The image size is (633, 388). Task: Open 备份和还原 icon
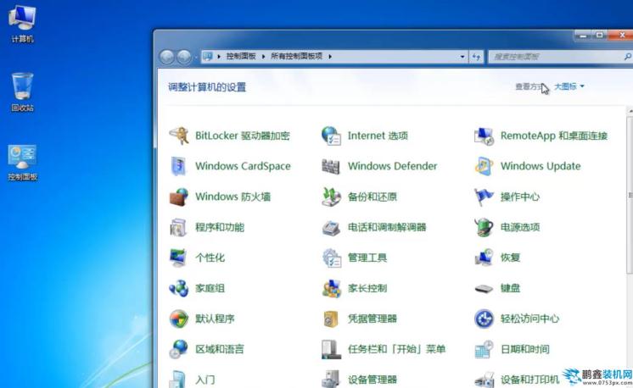(x=331, y=197)
